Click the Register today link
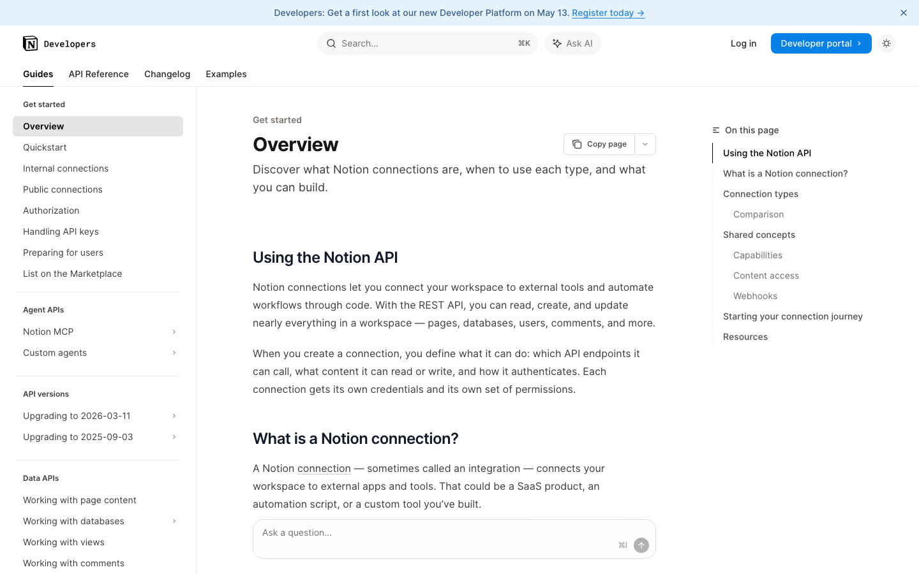This screenshot has width=919, height=574. [608, 13]
